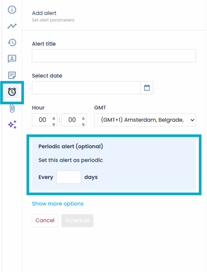Decrease the minutes value with down arrow
Screen dimensions: 207x272
(x=83, y=125)
